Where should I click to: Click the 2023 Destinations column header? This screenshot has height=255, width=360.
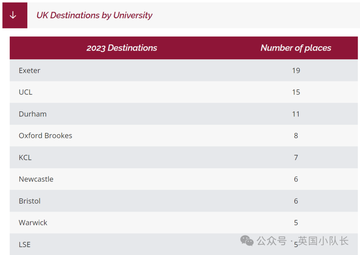(x=122, y=48)
